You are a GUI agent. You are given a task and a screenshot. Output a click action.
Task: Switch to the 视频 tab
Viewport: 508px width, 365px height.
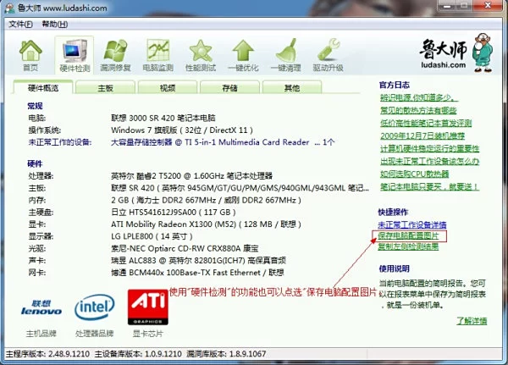point(168,87)
